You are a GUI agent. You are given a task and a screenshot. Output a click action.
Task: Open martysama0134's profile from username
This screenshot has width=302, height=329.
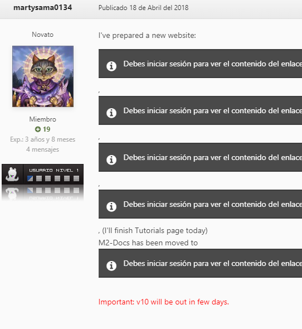click(42, 8)
